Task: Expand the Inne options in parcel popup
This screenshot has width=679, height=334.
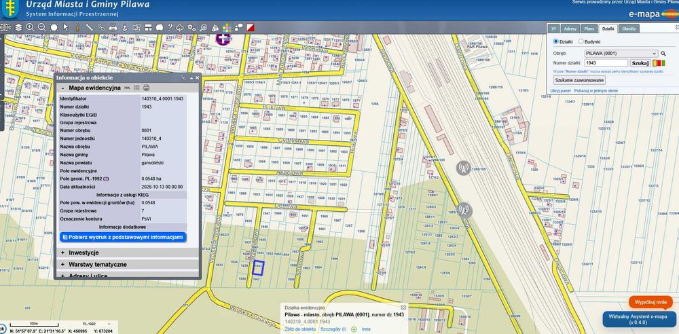Action: (366, 329)
